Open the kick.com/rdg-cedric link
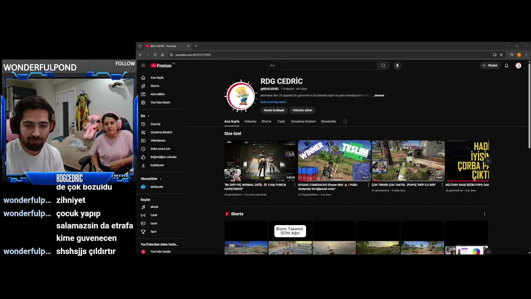Viewport: 531px width, 299px height. coord(273,102)
